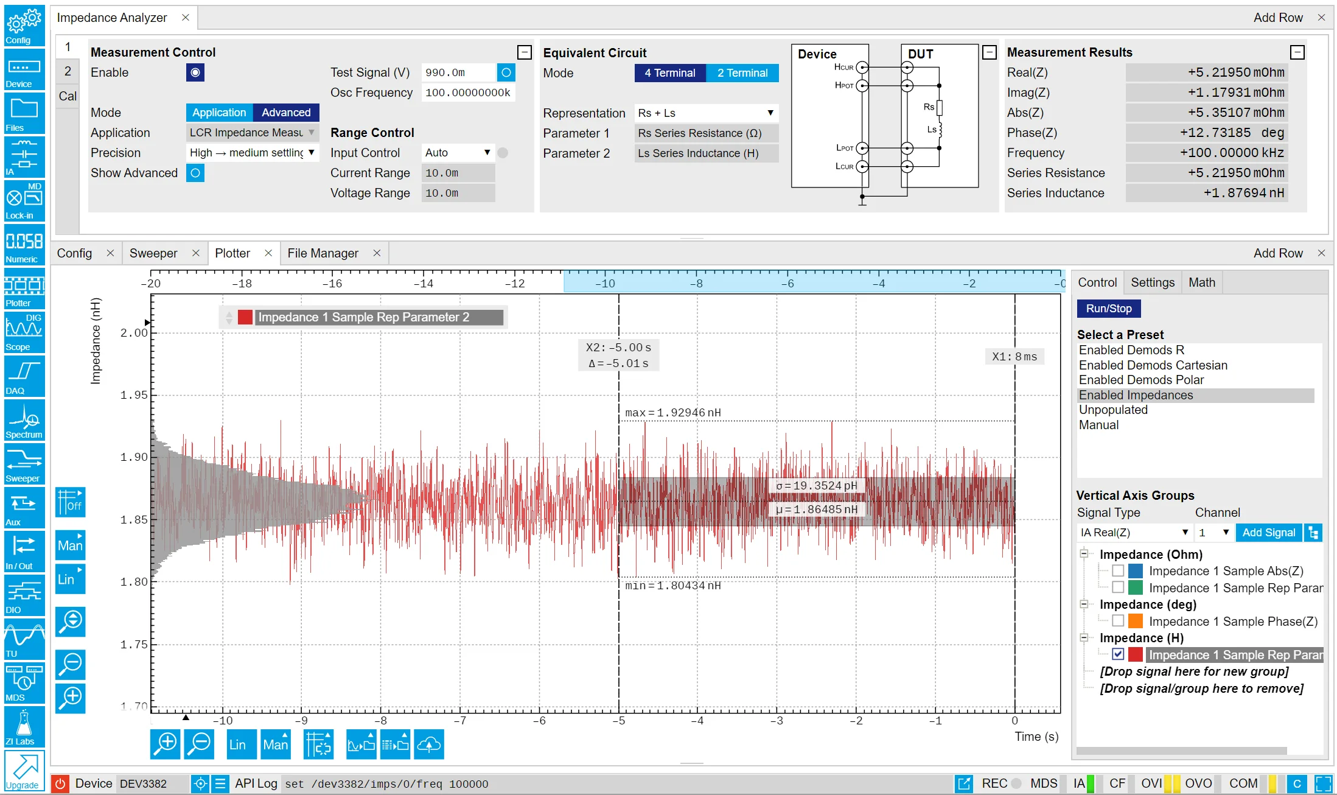Image resolution: width=1337 pixels, height=795 pixels.
Task: Toggle the Test Signal auto button
Action: 506,72
